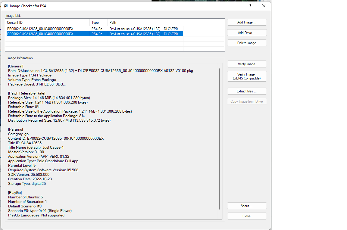Image resolution: width=347 pixels, height=230 pixels.
Task: Sort by Type column header
Action: pyautogui.click(x=99, y=23)
